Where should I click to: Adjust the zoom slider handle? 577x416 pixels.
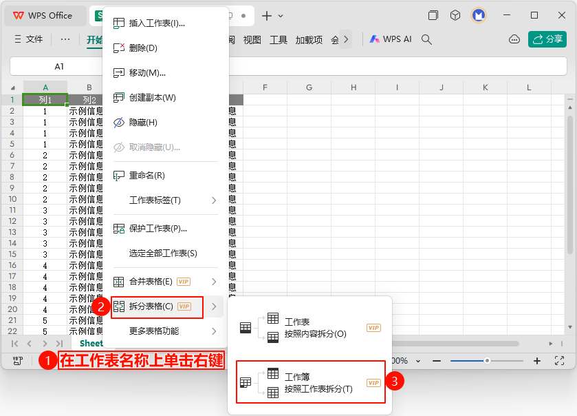tap(487, 361)
